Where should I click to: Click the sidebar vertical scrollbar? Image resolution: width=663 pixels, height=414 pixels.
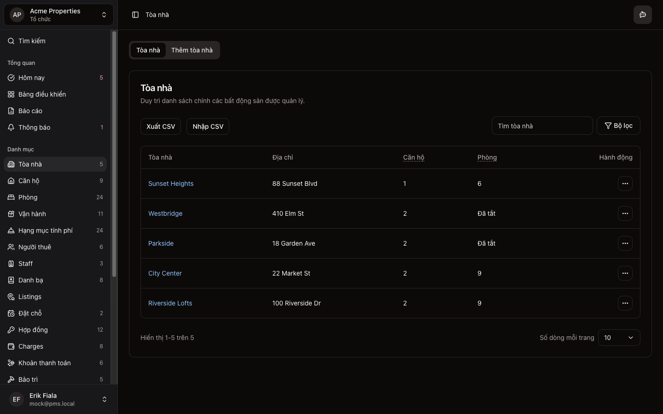coord(114,154)
